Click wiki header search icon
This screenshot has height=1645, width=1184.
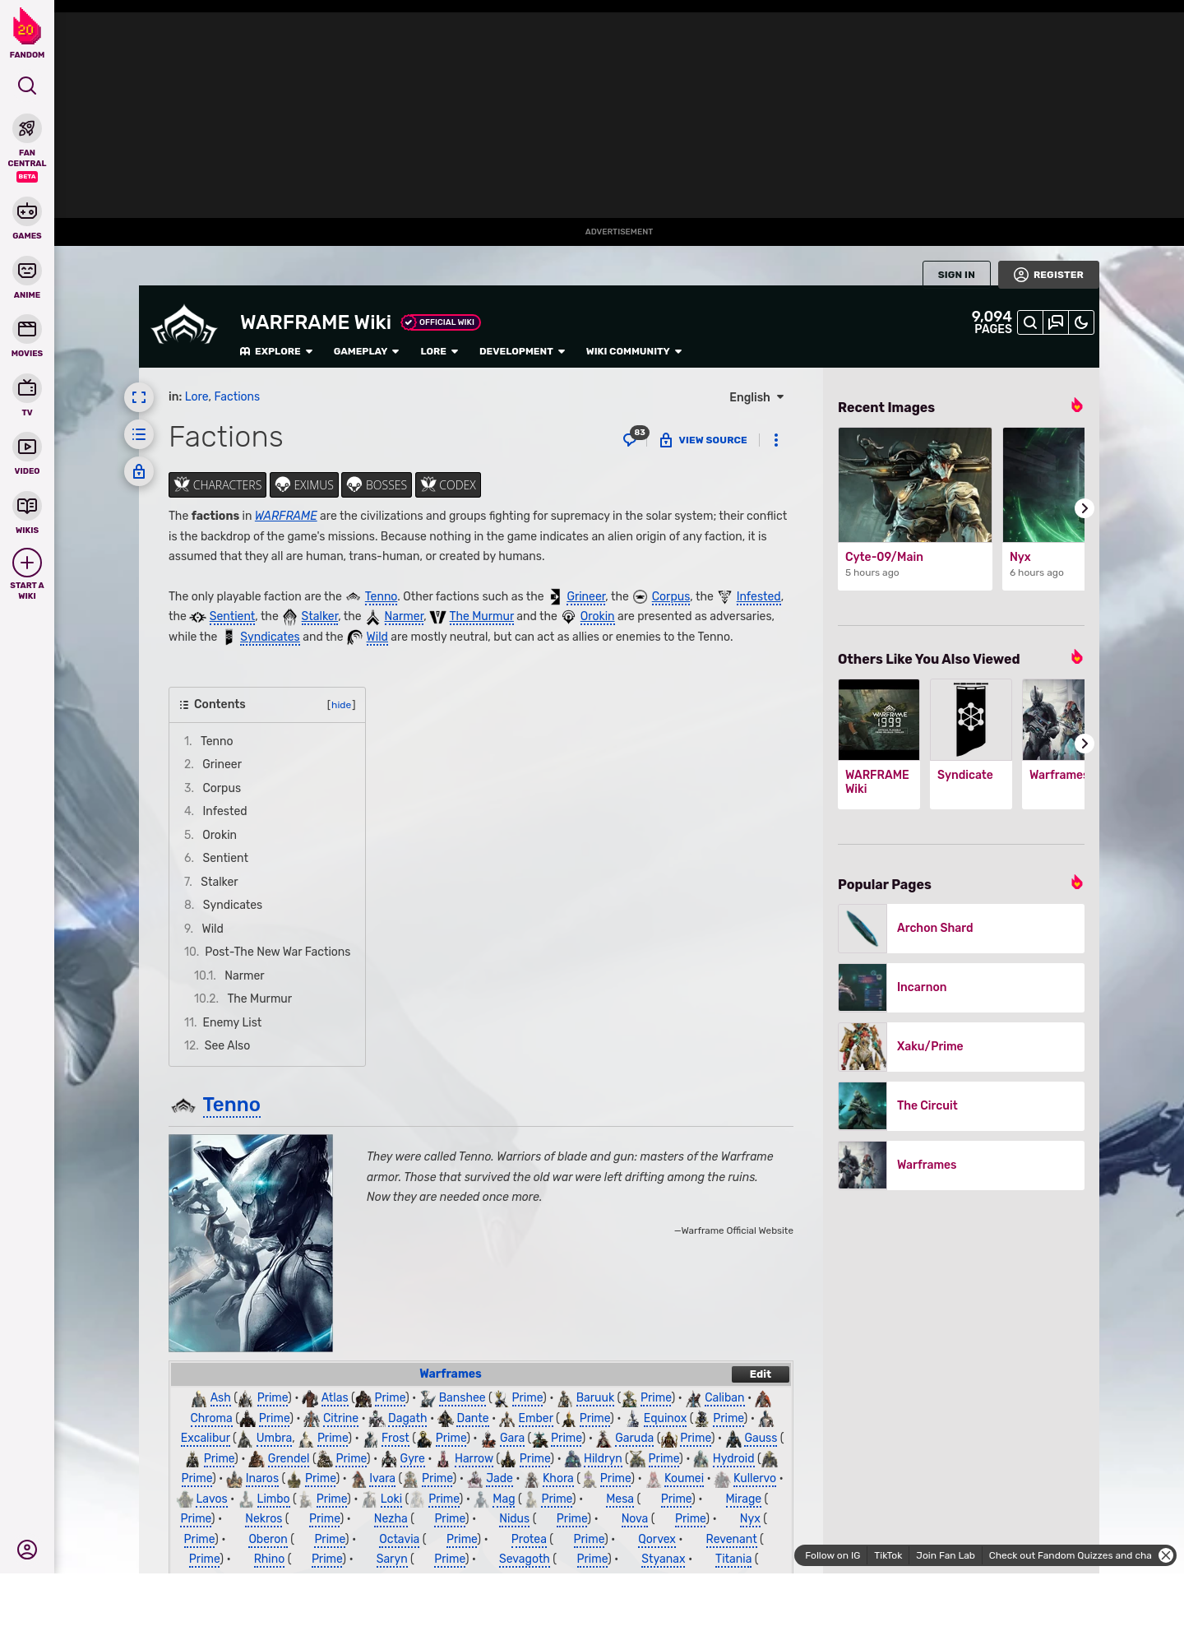click(x=1030, y=322)
